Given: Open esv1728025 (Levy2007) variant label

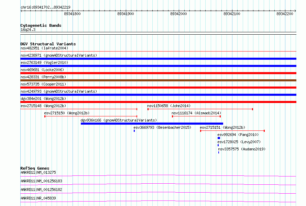Looking at the screenshot, I should point(239,142).
